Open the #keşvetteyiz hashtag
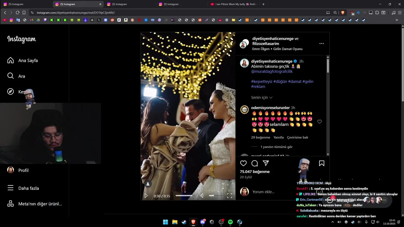Viewport: 404px width, 227px height. coord(262,81)
